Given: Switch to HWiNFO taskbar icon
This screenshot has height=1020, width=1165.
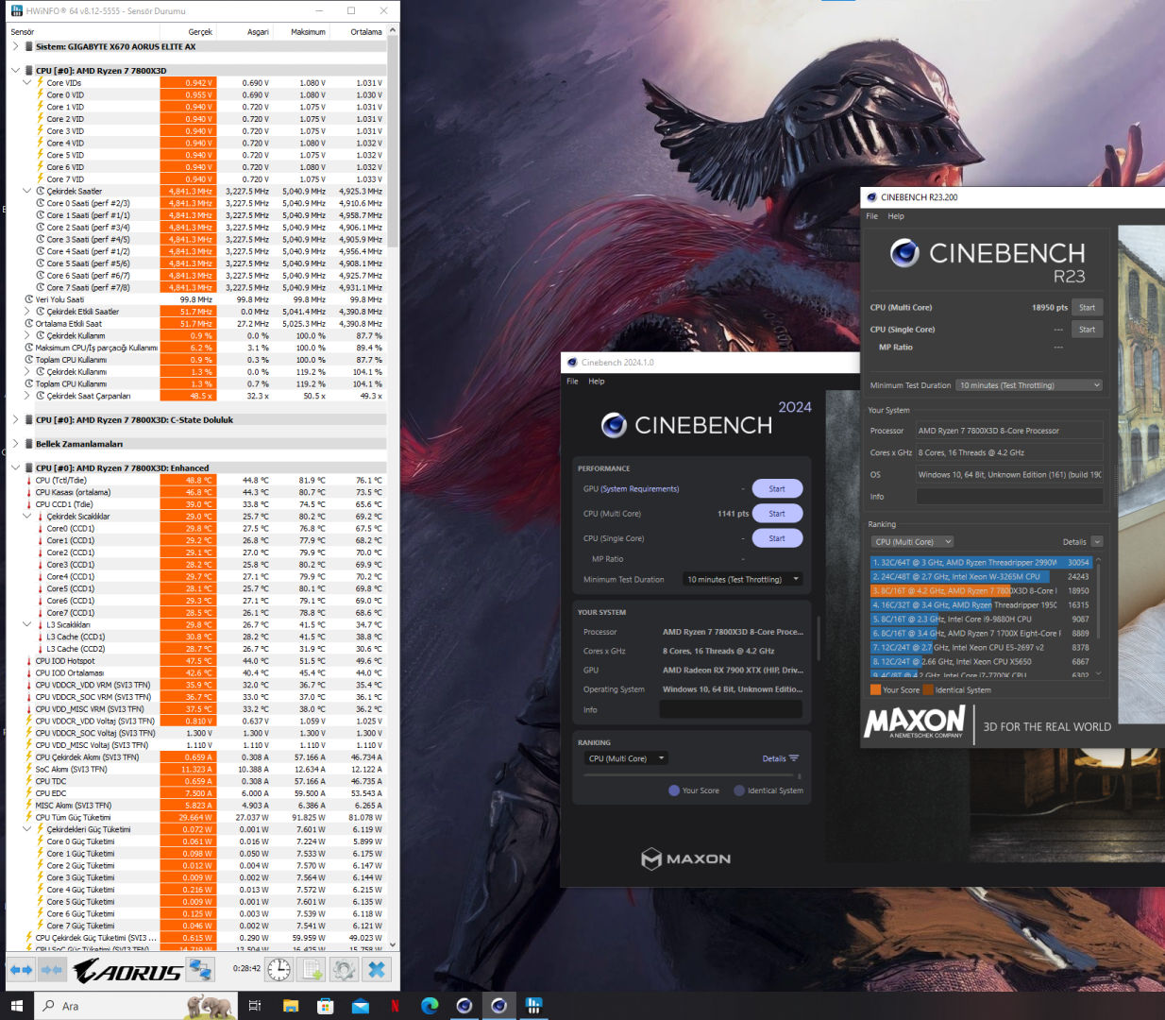Looking at the screenshot, I should click(533, 1006).
